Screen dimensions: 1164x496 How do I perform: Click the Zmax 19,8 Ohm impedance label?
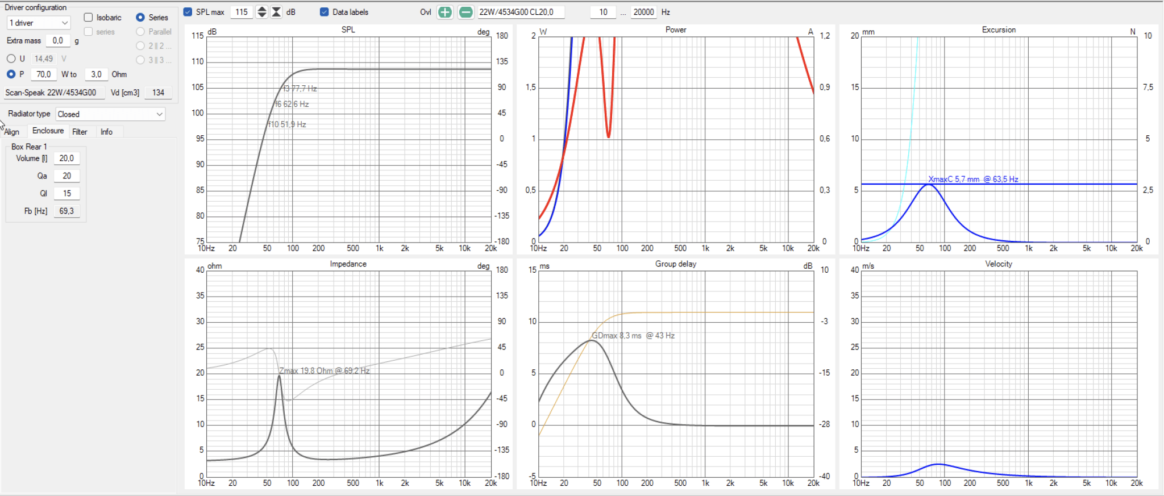pyautogui.click(x=325, y=370)
